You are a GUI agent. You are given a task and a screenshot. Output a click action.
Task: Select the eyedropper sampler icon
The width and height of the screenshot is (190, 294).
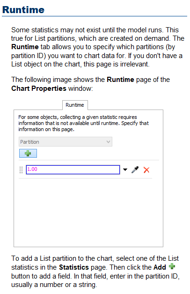click(x=135, y=169)
